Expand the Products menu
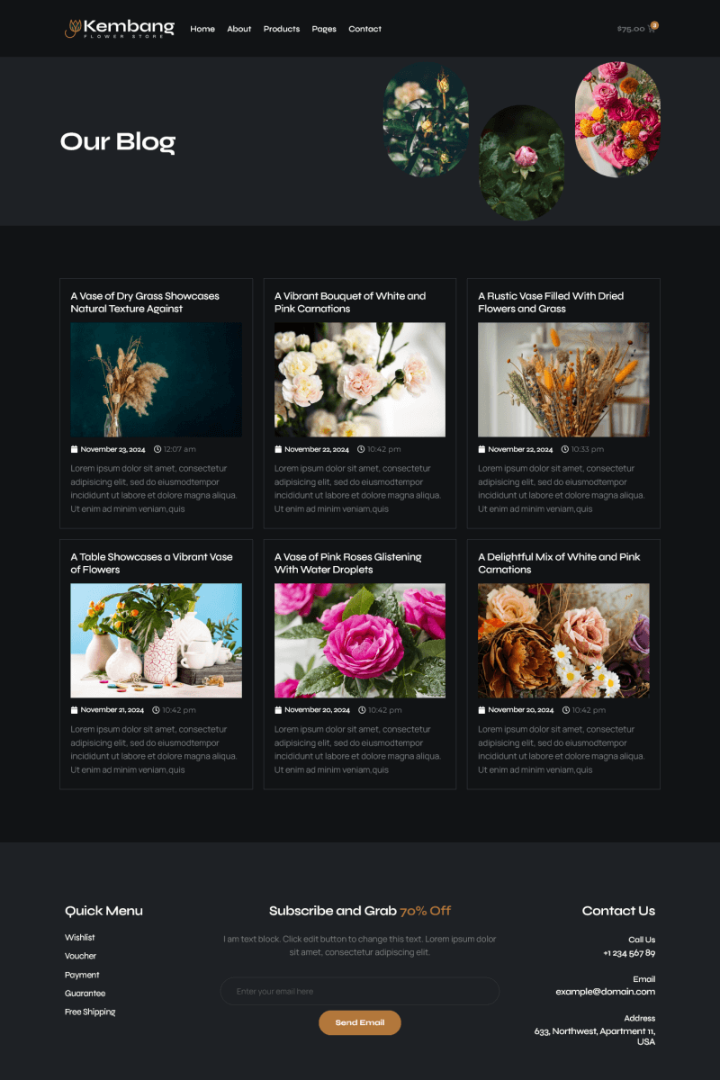Viewport: 720px width, 1080px height. pos(282,29)
